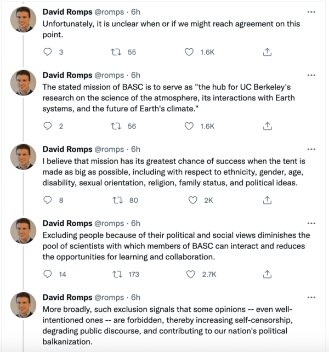Click reply icon on BASC mission tweet
The image size is (329, 352).
(x=47, y=126)
